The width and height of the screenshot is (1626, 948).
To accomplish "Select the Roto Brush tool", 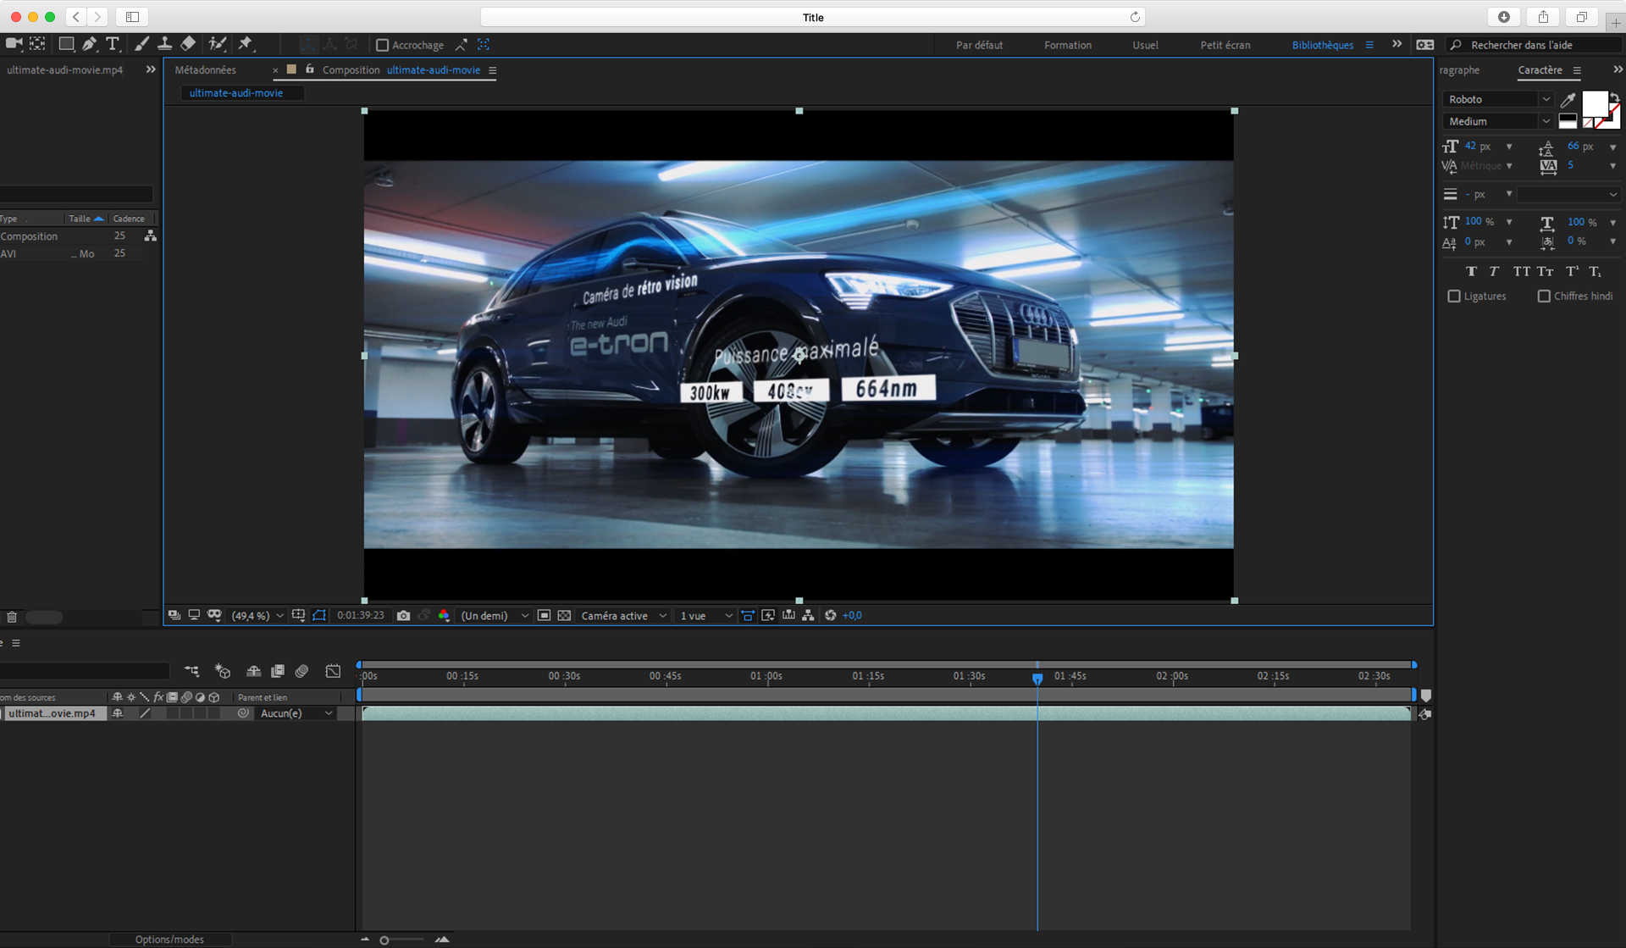I will [218, 44].
